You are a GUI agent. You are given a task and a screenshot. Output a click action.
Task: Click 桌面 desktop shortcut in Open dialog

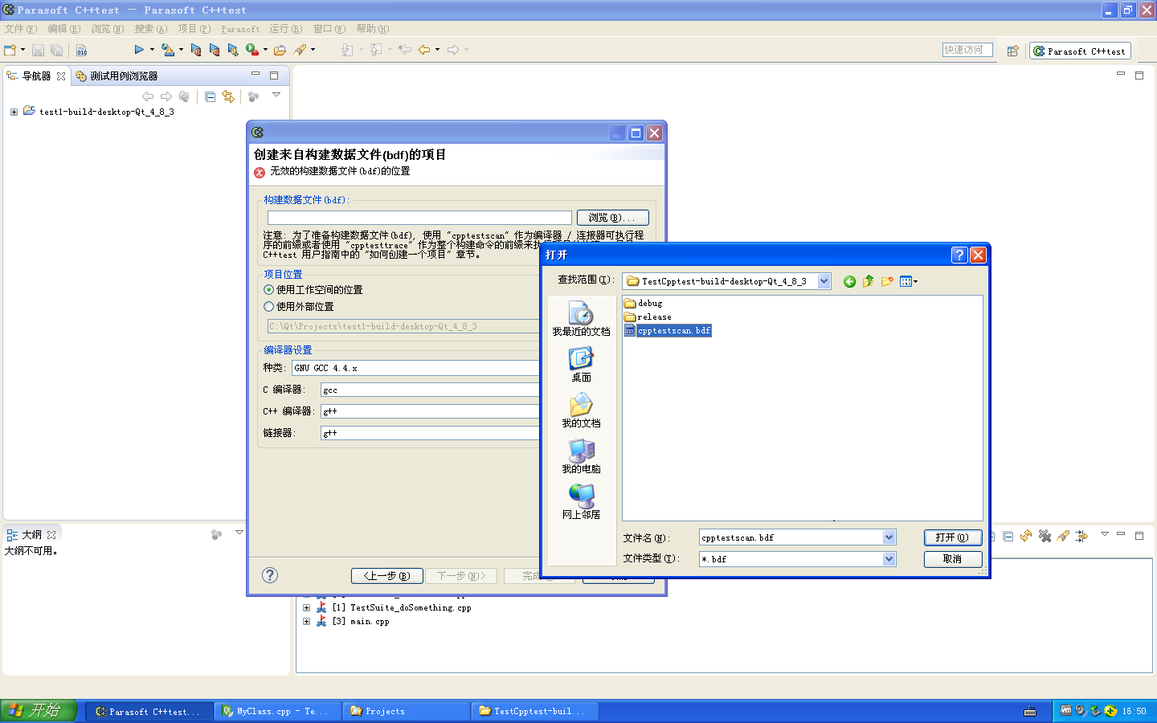(581, 364)
